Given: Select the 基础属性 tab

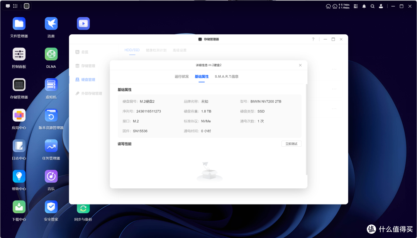Looking at the screenshot, I should tap(202, 76).
